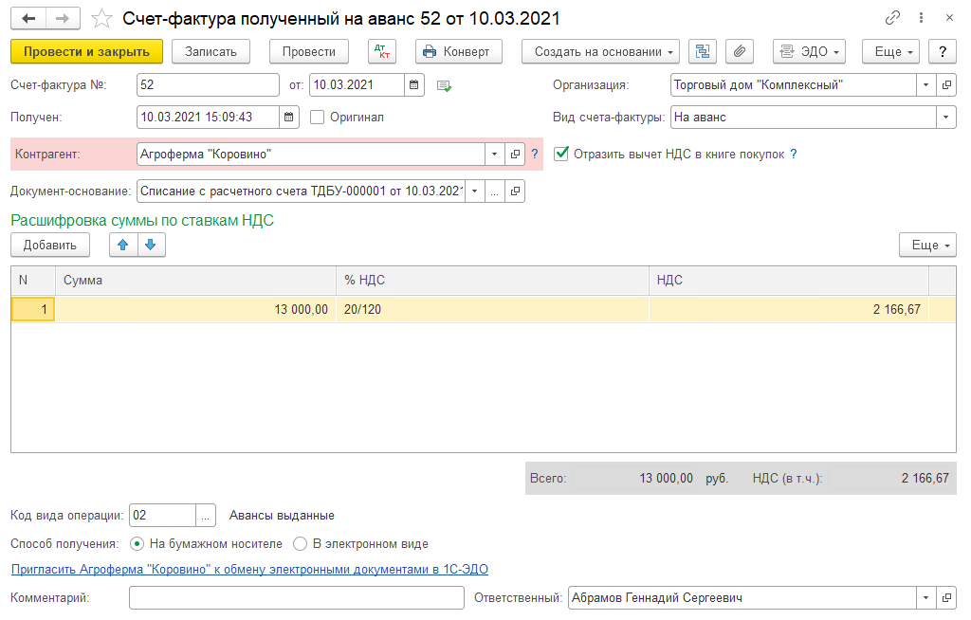Move row up with blue arrow
The image size is (971, 620).
[123, 245]
